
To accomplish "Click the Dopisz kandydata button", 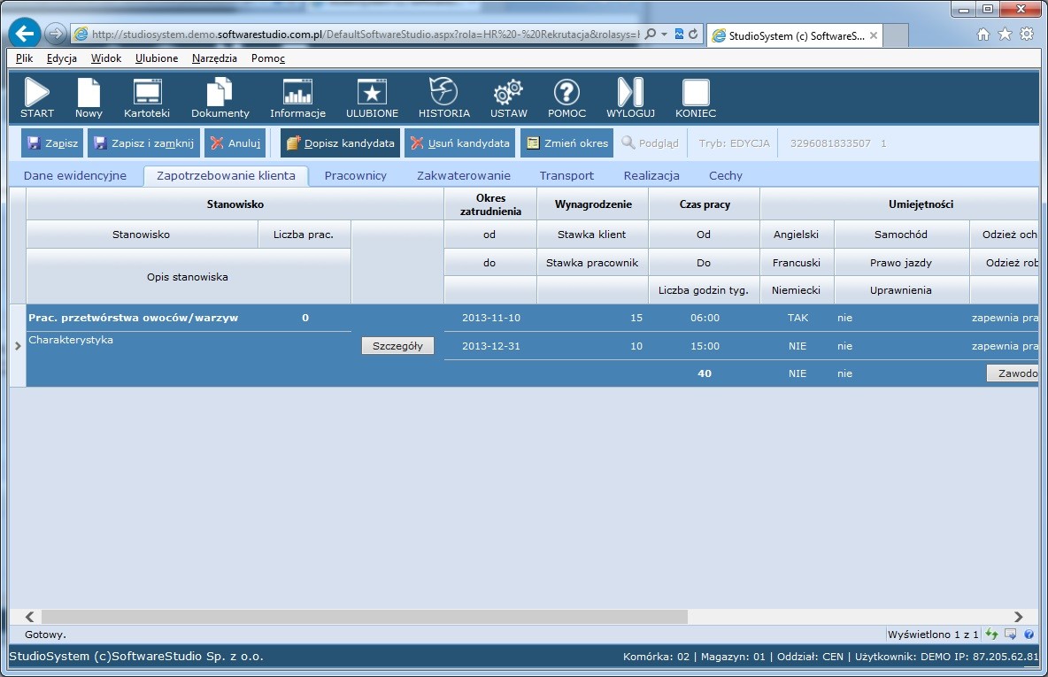I will [340, 143].
